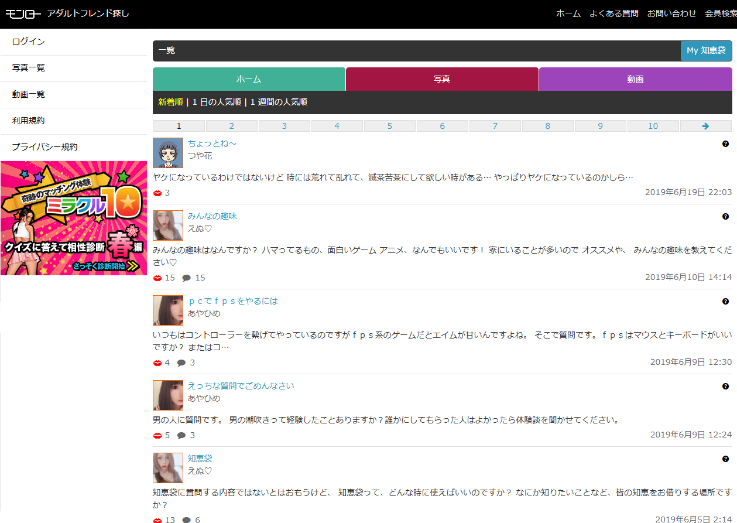Click lips like icon with count 4
Viewport: 737px width, 523px height.
coord(157,363)
